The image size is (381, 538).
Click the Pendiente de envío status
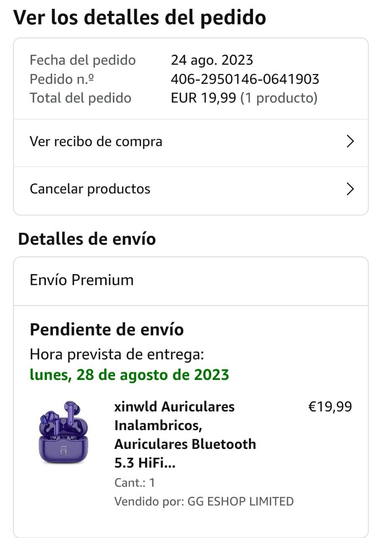click(x=107, y=330)
